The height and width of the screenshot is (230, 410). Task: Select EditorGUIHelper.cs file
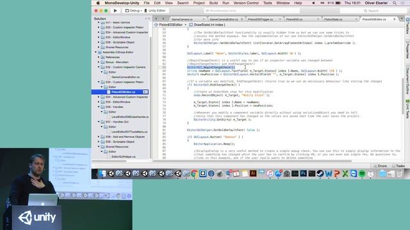point(124,157)
